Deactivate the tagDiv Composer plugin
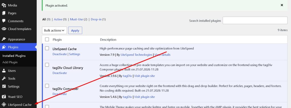 60,94
